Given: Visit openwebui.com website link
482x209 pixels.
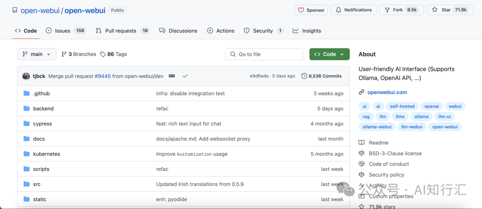Looking at the screenshot, I should point(387,92).
